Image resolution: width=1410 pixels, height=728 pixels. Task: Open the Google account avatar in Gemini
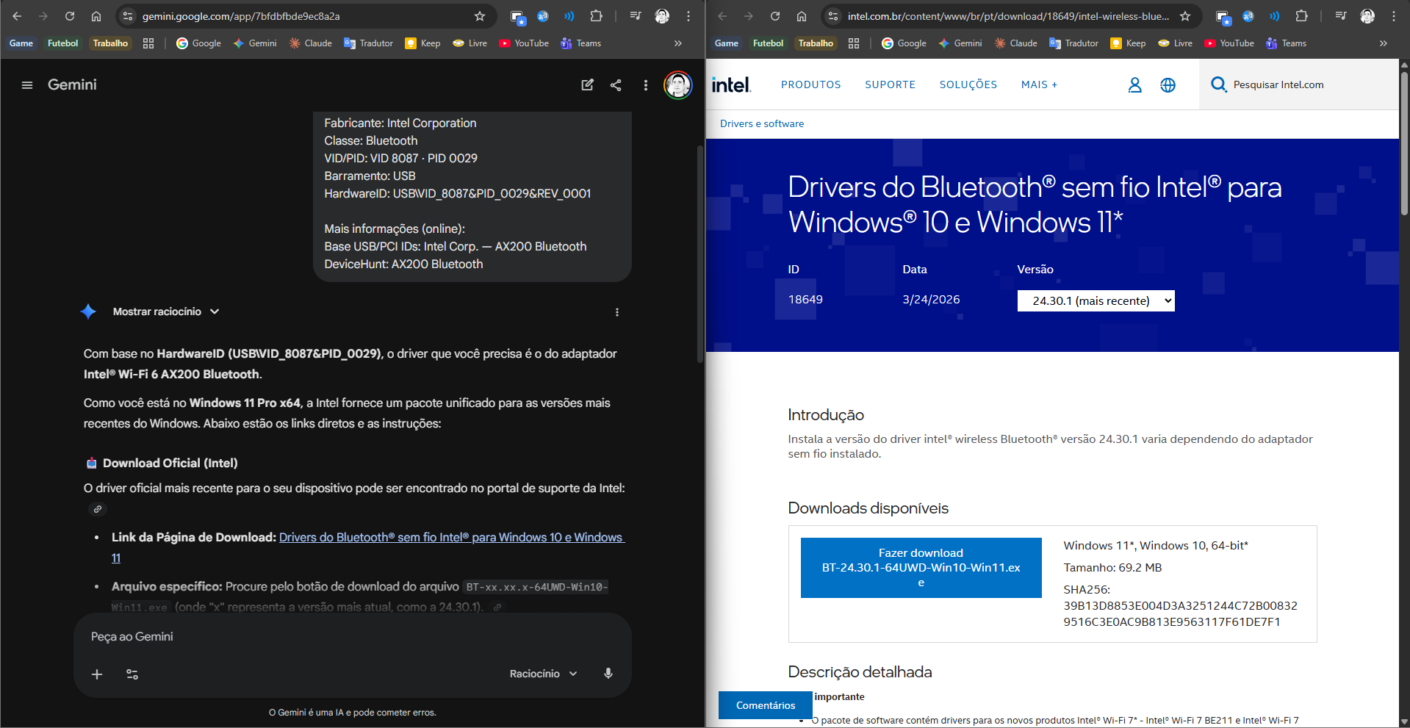(x=677, y=85)
